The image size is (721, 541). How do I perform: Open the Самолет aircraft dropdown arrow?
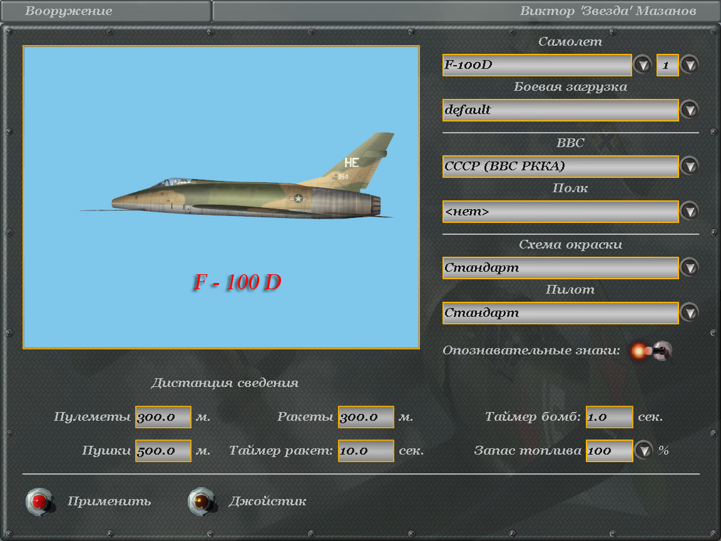coord(642,64)
